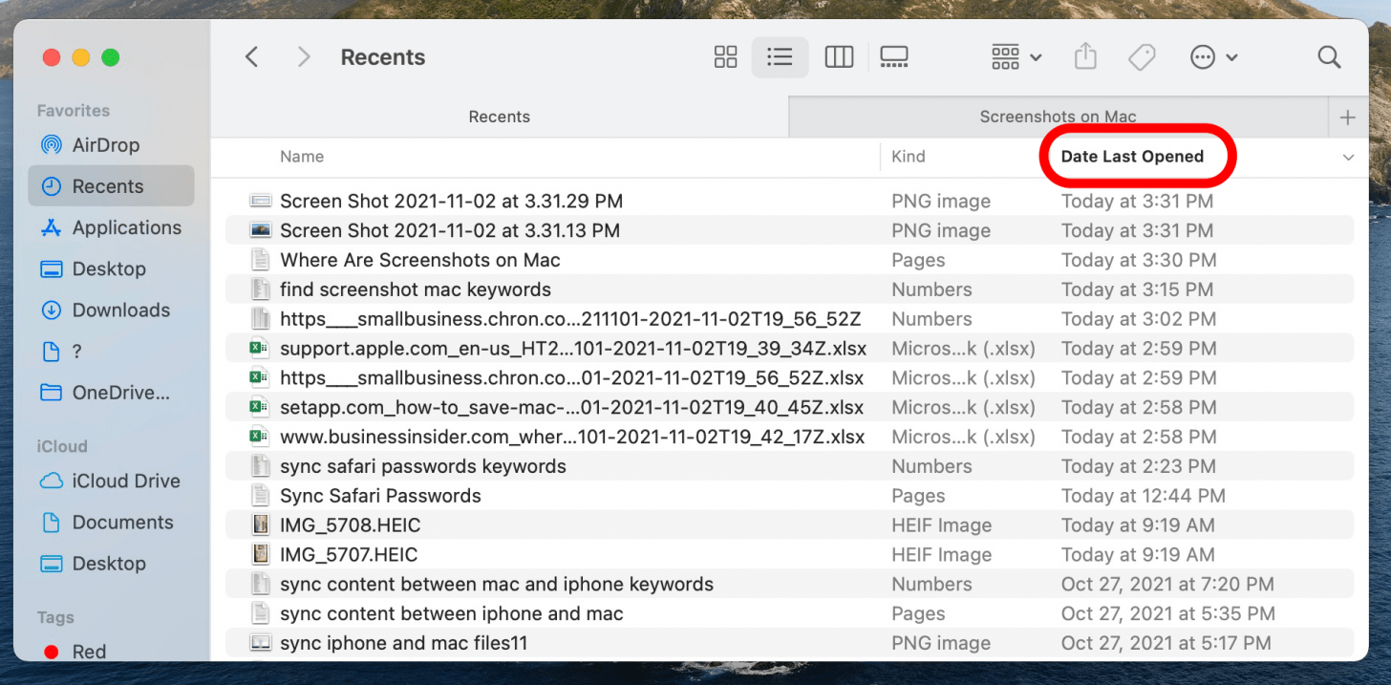Click the Excel icon of support.apple.com file

pyautogui.click(x=260, y=349)
